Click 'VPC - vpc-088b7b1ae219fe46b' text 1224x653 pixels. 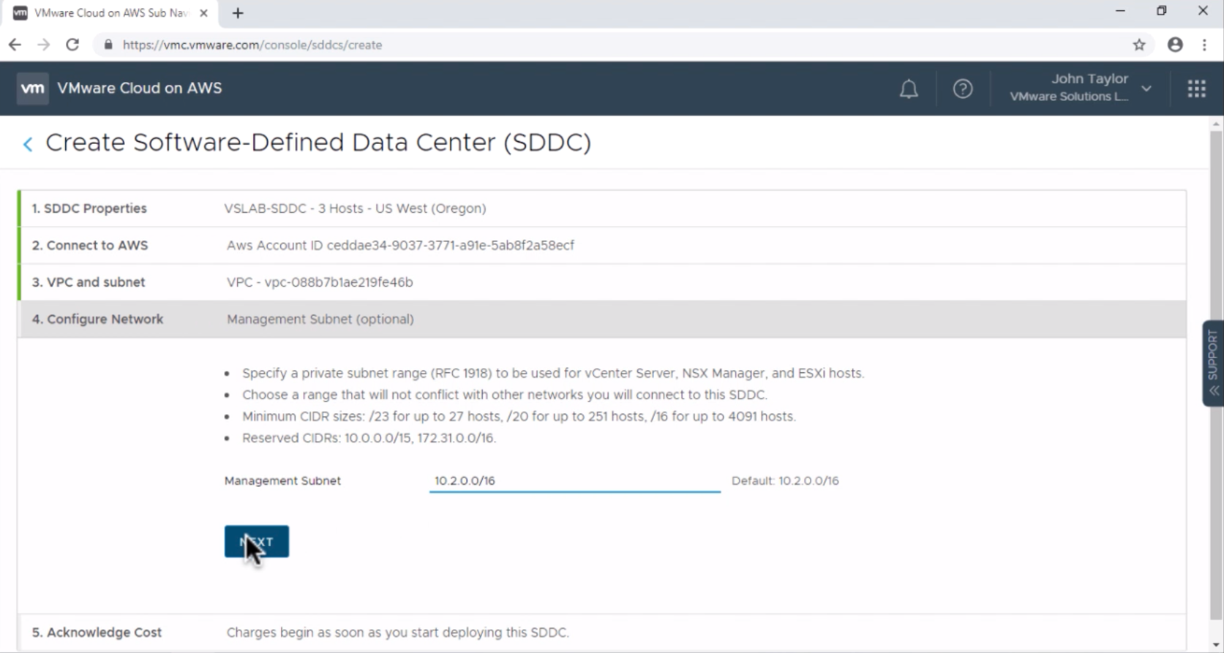pyautogui.click(x=320, y=282)
